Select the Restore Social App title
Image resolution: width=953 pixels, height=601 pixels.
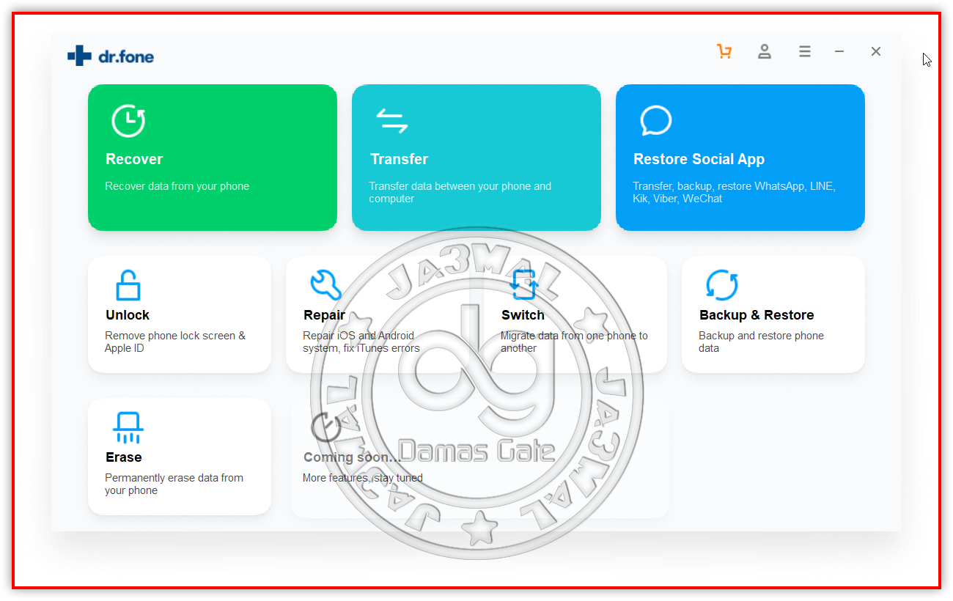(x=699, y=159)
